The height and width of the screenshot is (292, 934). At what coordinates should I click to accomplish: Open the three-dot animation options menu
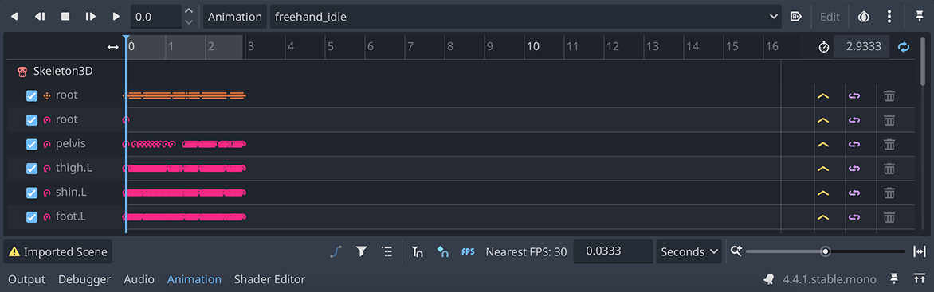click(x=889, y=17)
